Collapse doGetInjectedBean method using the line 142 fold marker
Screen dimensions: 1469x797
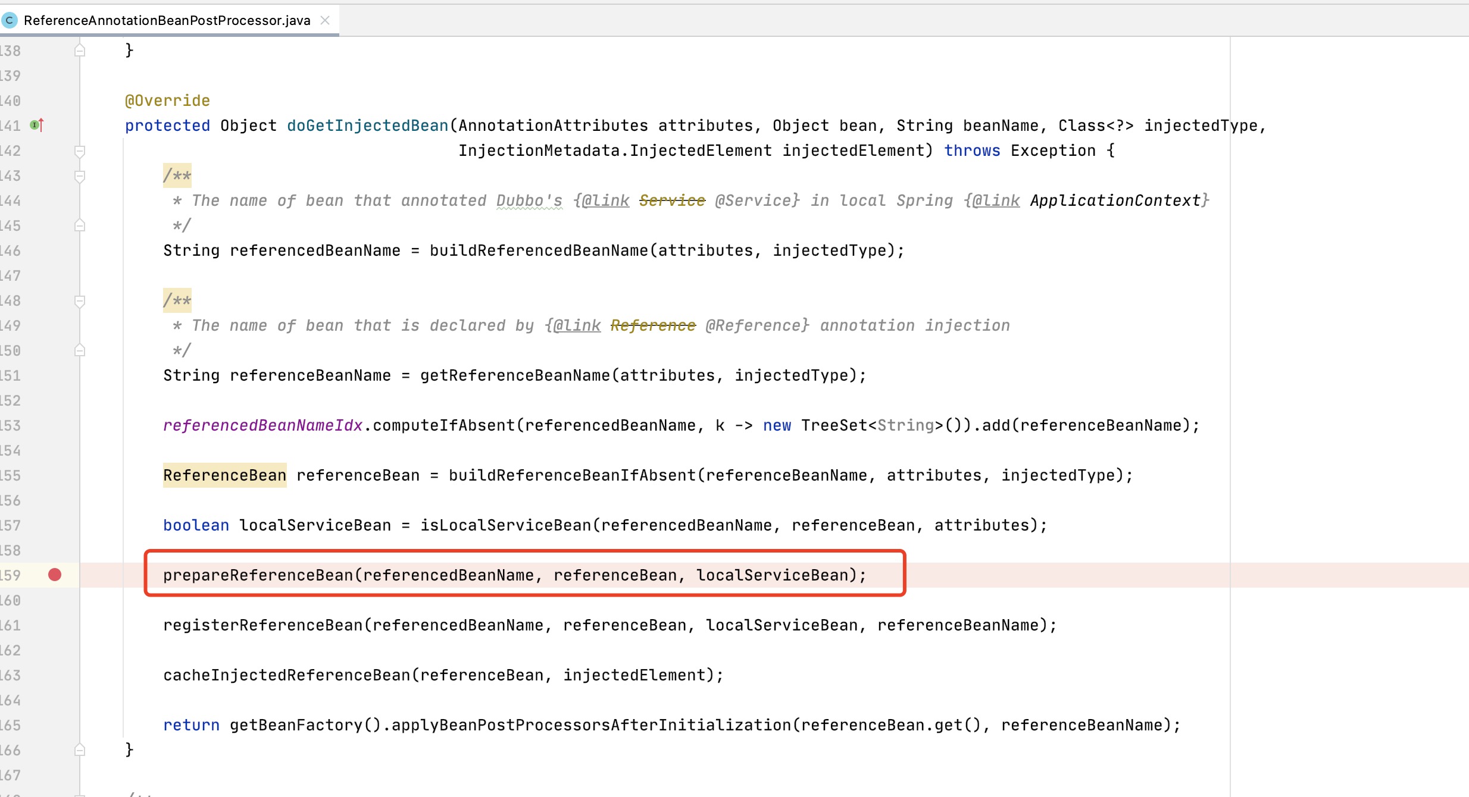80,151
